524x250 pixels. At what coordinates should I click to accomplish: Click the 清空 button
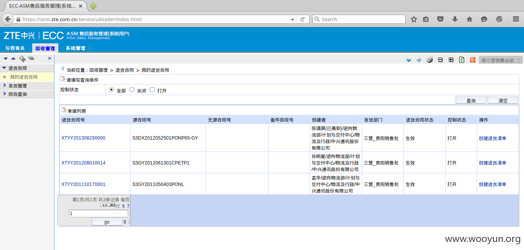503,100
